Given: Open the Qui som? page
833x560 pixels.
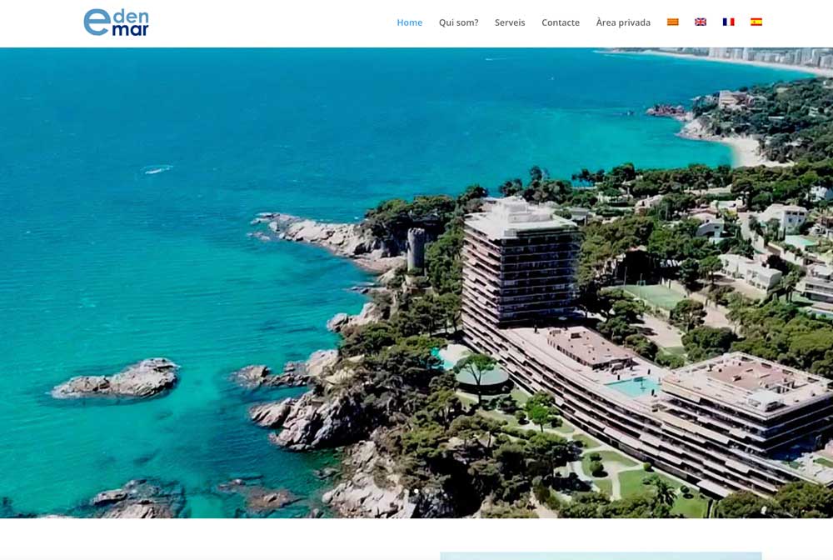Looking at the screenshot, I should click(x=458, y=22).
